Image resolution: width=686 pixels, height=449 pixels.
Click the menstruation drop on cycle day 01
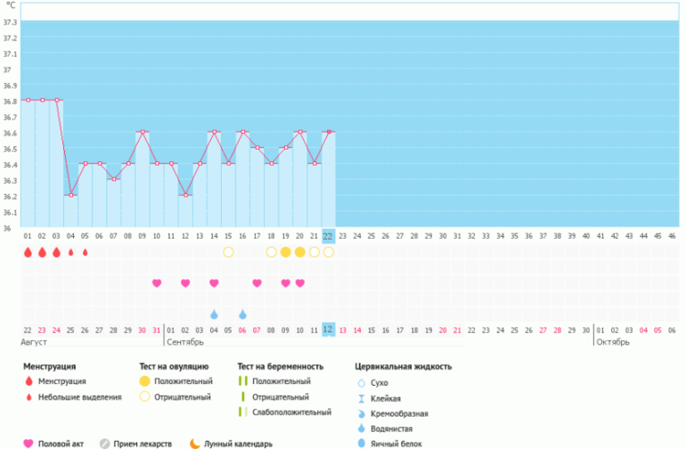click(x=28, y=252)
